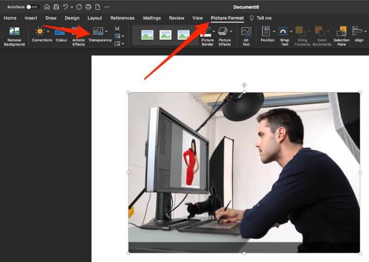
Task: Click the Change Picture icon
Action: tap(117, 36)
